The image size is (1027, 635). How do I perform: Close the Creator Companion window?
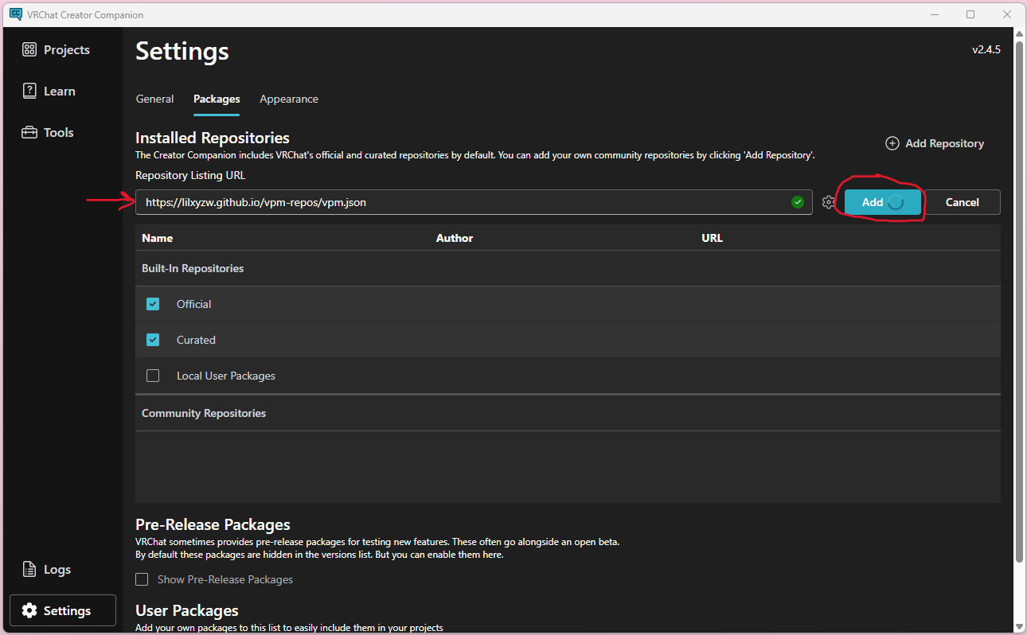pyautogui.click(x=1007, y=14)
